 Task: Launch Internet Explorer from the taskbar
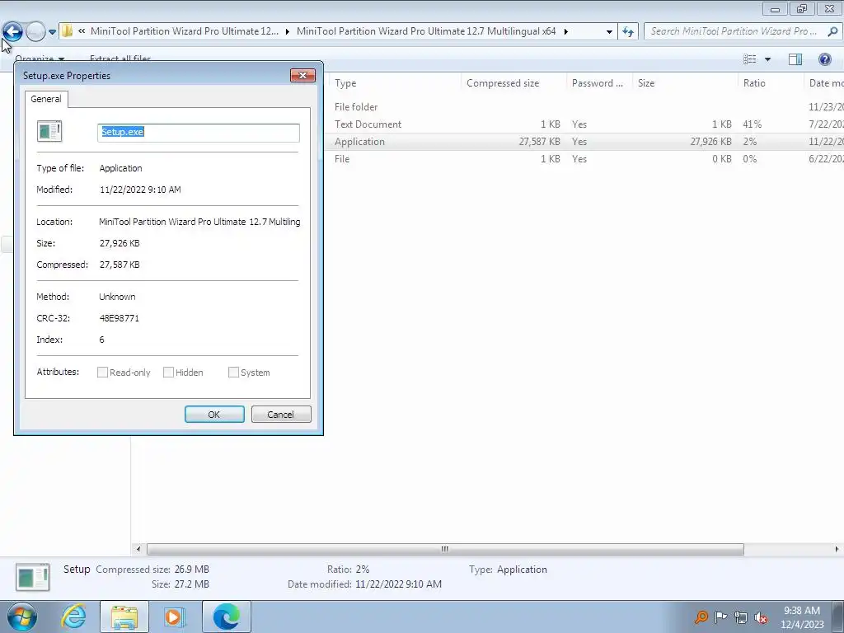coord(73,617)
